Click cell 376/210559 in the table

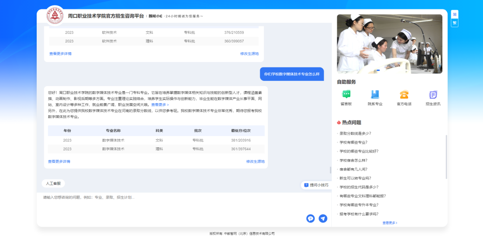pyautogui.click(x=234, y=32)
